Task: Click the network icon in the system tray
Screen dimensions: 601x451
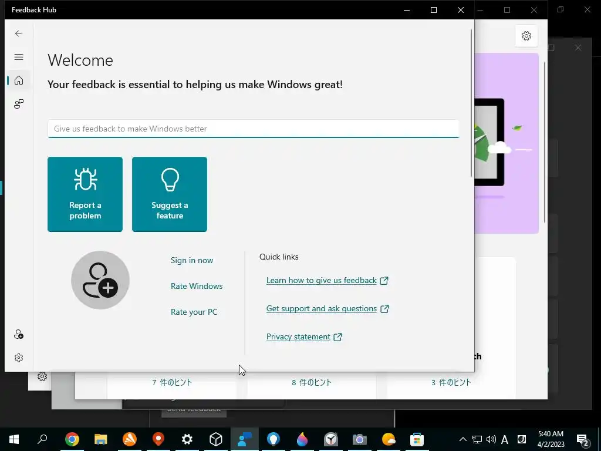Action: (477, 439)
